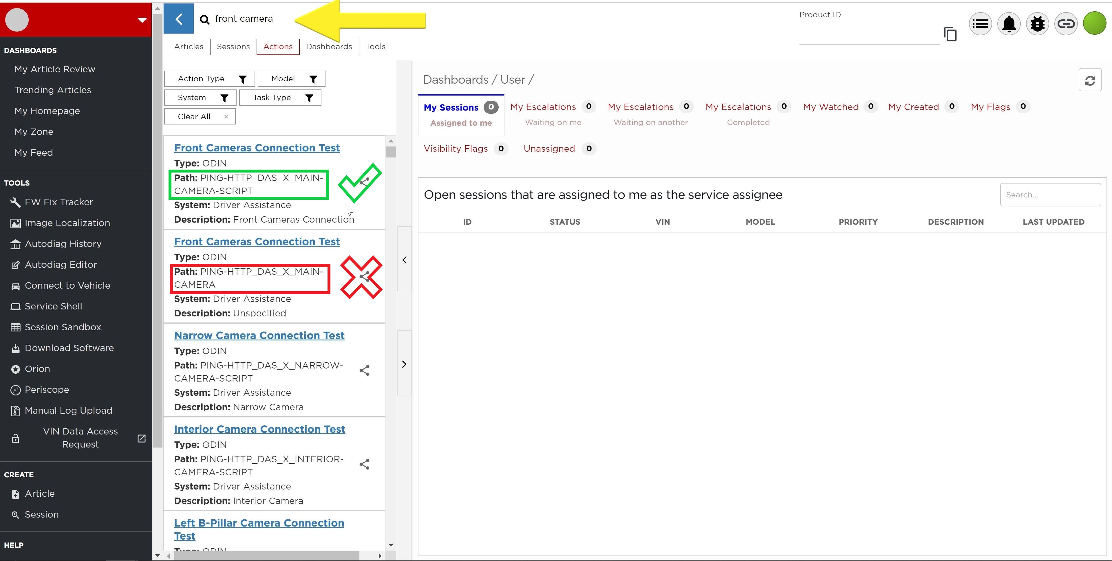Click blue back arrow button

(179, 19)
